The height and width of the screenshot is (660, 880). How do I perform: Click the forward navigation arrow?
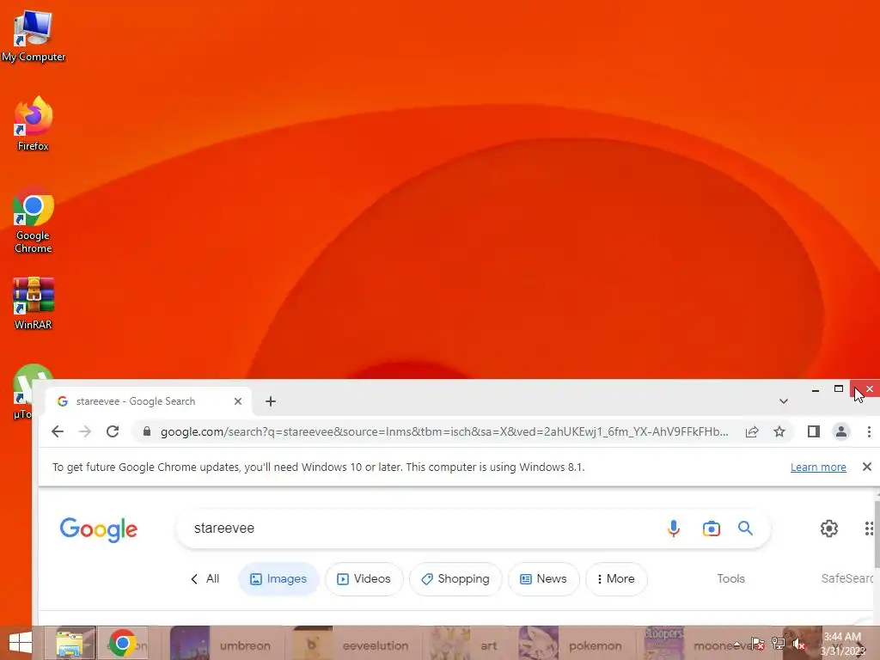point(85,431)
